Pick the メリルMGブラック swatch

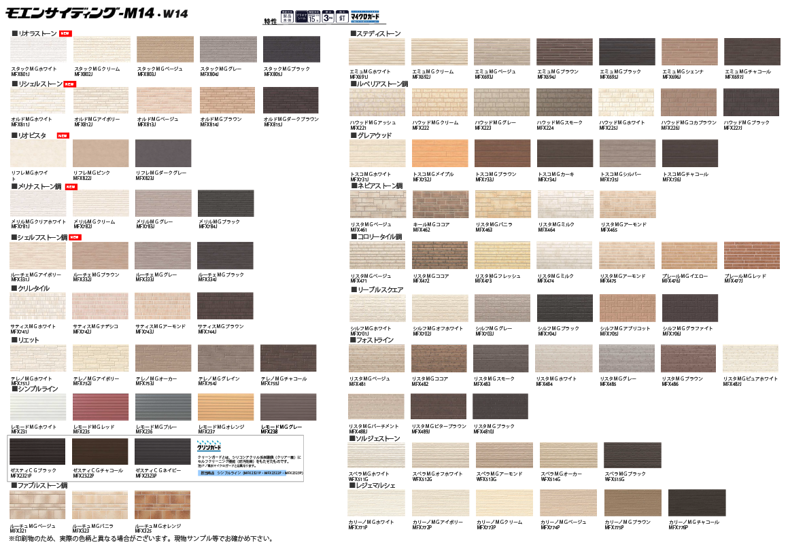226,203
